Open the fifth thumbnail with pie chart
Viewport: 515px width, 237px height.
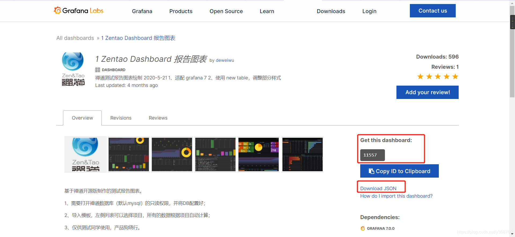[x=259, y=154]
